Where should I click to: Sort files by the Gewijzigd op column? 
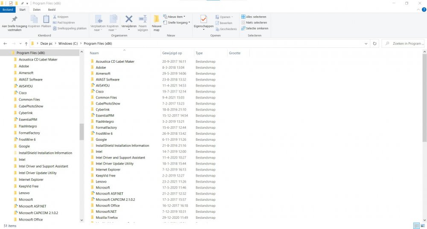pos(172,53)
